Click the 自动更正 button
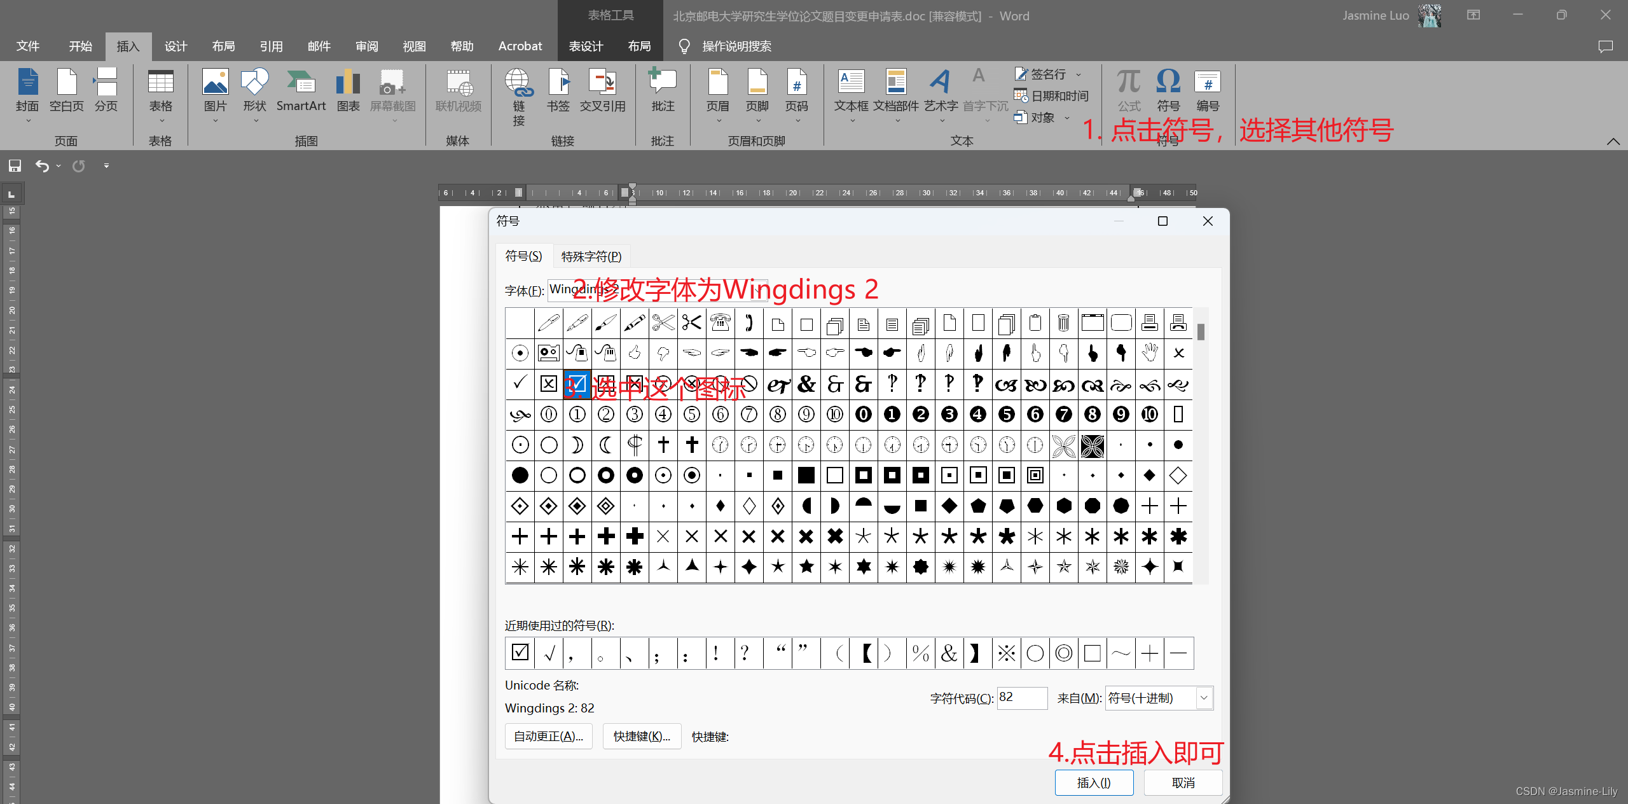This screenshot has height=804, width=1628. [548, 736]
